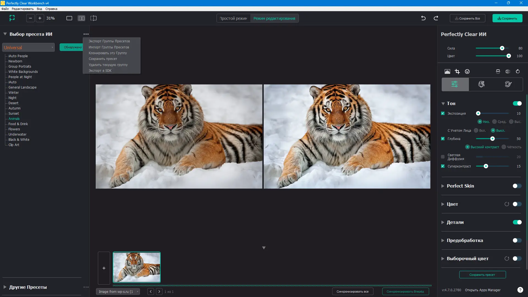This screenshot has width=528, height=297.
Task: Switch to split before/after comparison view
Action: click(94, 18)
